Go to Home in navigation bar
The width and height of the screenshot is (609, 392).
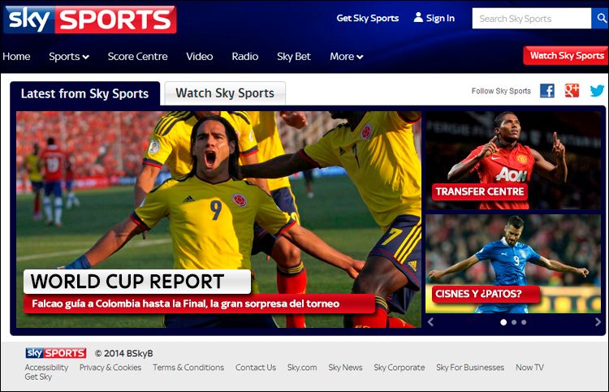point(16,57)
